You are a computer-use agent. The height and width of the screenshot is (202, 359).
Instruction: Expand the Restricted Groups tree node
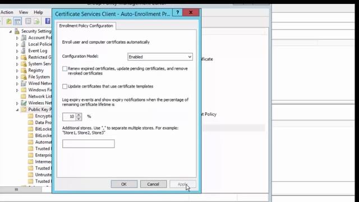pos(17,57)
